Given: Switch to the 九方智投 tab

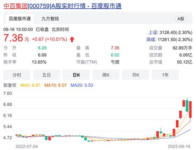Looking at the screenshot, I should (x=50, y=19).
